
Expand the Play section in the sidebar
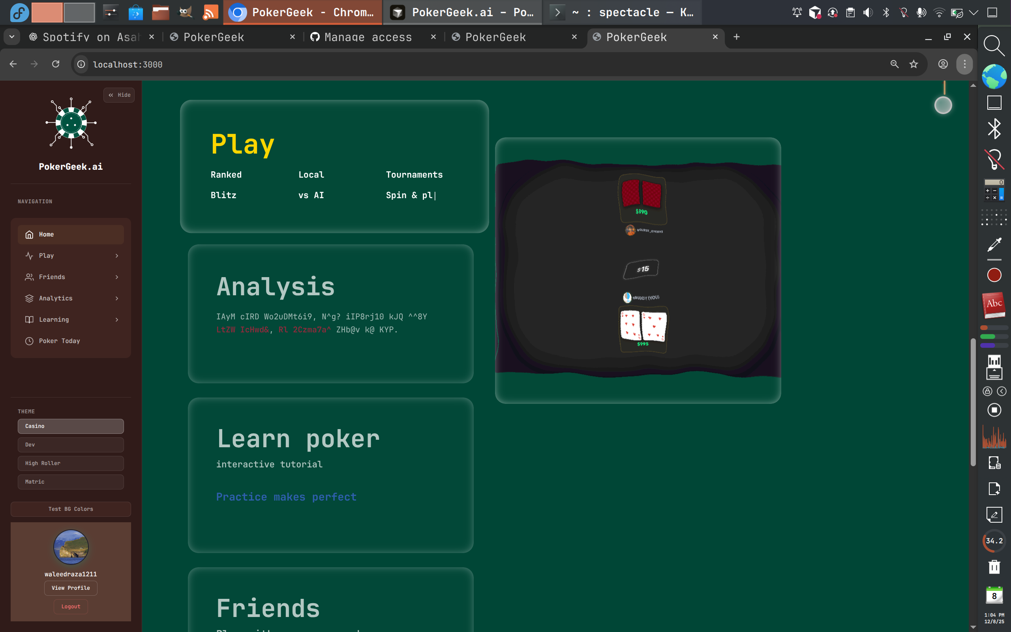[x=116, y=255]
